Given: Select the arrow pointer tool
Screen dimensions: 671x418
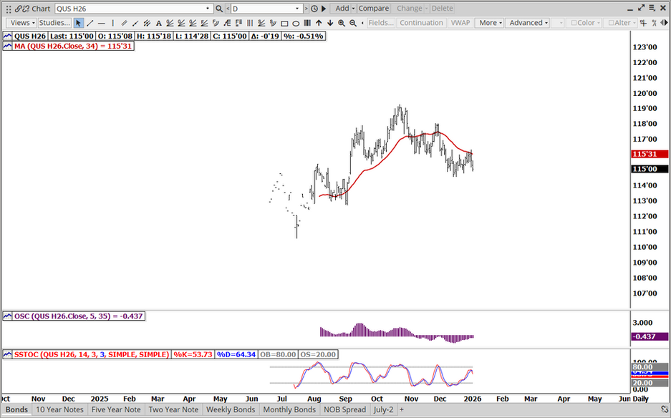Looking at the screenshot, I should pos(78,23).
